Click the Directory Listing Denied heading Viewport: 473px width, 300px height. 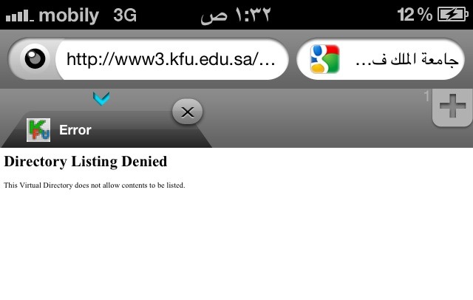[86, 162]
